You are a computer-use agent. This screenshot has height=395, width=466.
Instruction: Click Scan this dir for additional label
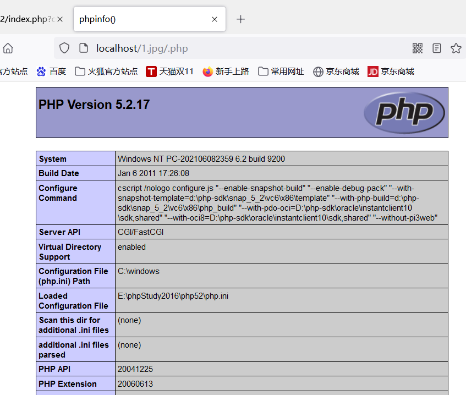point(74,325)
